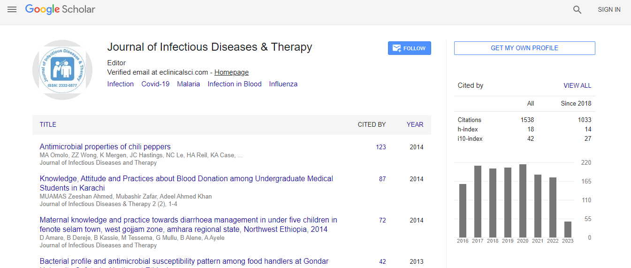Open the hamburger menu icon
This screenshot has width=631, height=268.
tap(12, 9)
